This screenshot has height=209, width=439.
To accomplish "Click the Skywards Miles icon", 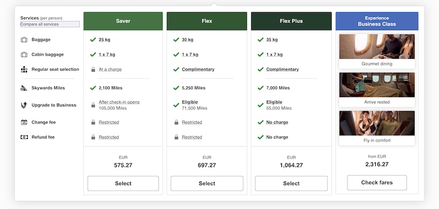I will 24,88.
